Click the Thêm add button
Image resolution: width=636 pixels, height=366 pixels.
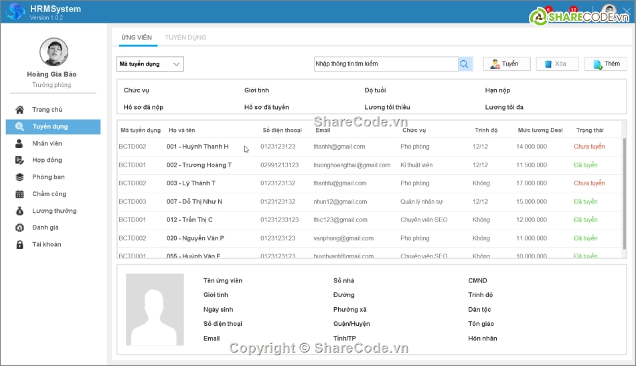(x=605, y=64)
